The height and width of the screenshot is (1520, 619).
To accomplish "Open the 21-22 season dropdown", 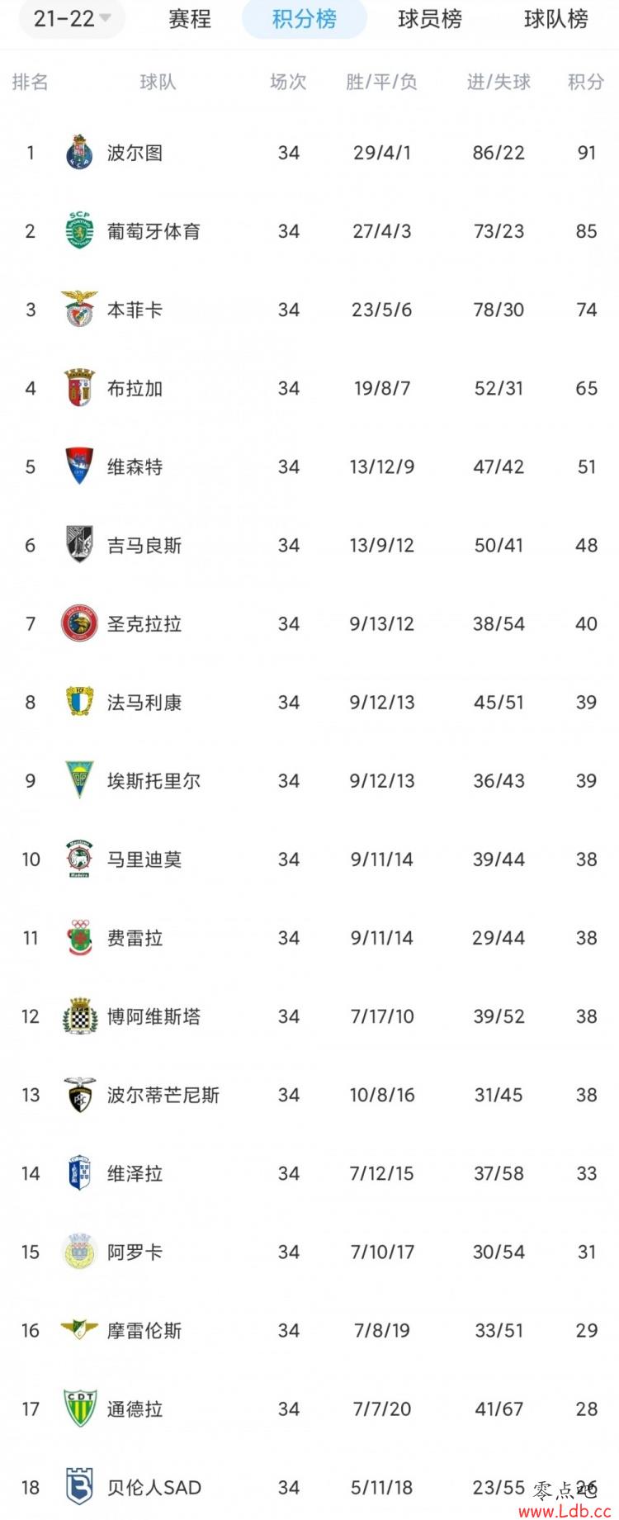I will click(72, 18).
